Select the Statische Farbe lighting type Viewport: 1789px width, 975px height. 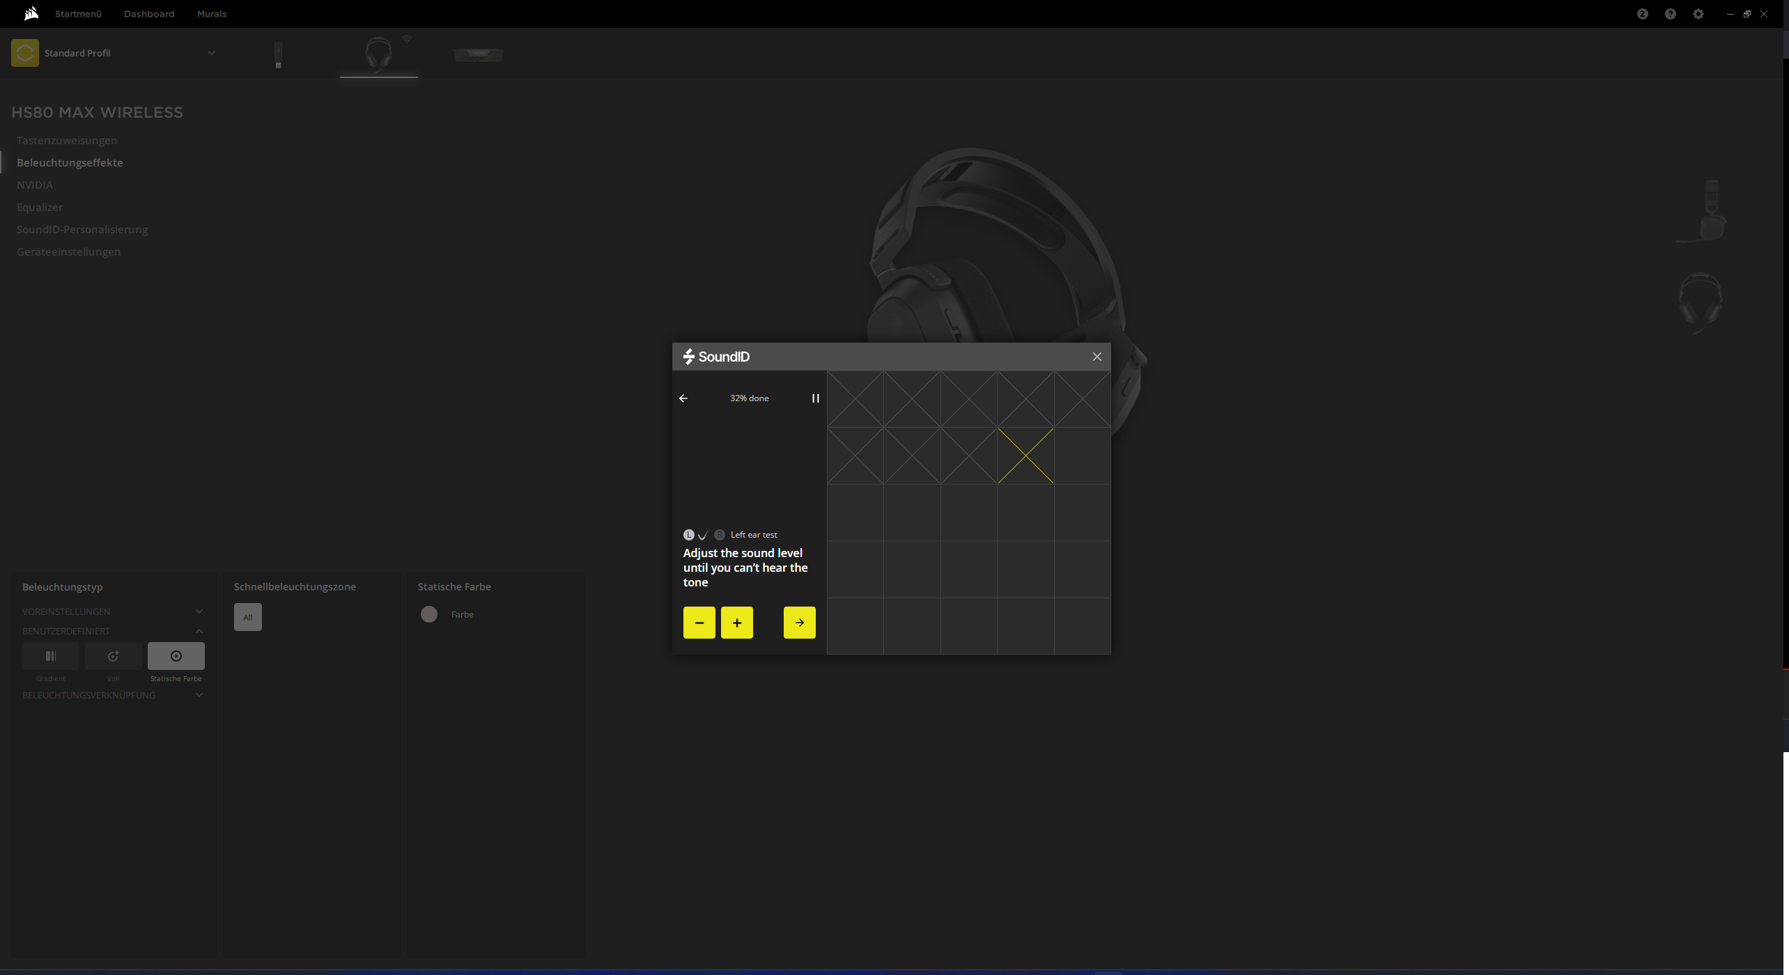(x=176, y=656)
